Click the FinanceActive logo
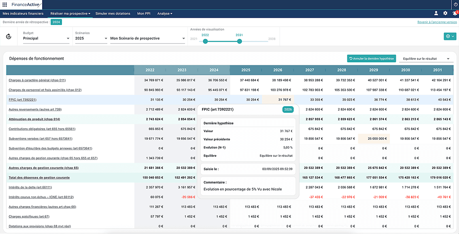 [26, 5]
